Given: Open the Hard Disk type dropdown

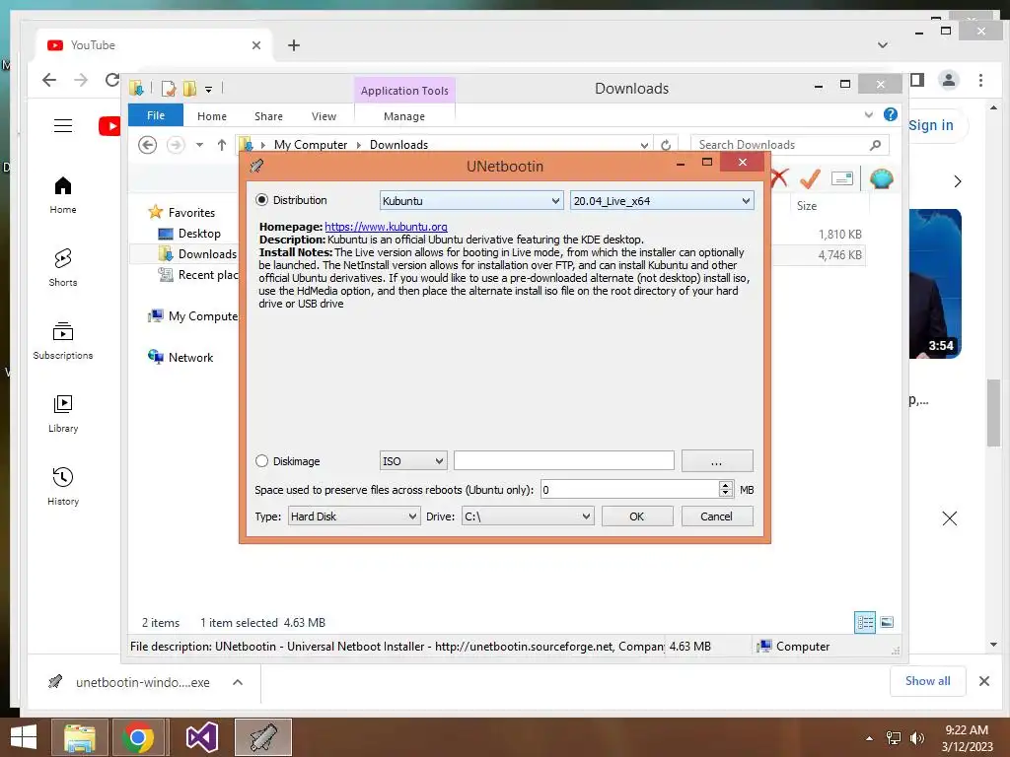Looking at the screenshot, I should coord(354,516).
